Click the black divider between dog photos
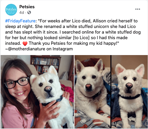148x129 pixels. [x=111, y=92]
